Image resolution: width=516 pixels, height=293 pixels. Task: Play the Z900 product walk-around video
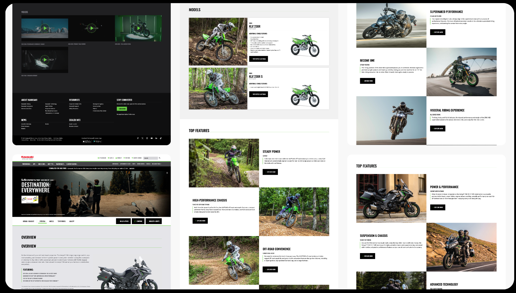pyautogui.click(x=92, y=28)
